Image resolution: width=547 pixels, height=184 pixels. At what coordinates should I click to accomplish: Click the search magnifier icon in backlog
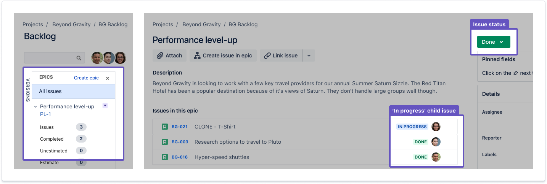click(x=79, y=58)
